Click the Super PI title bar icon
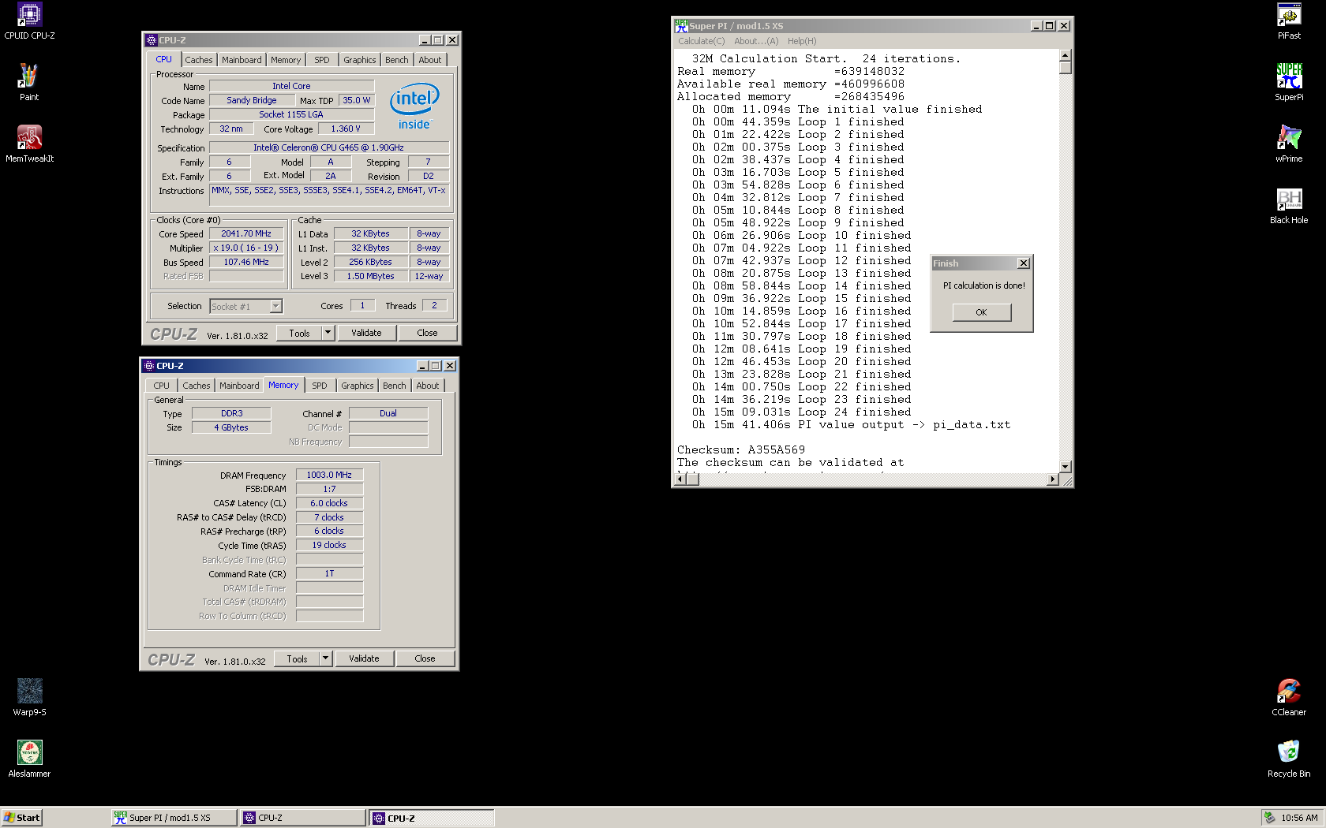 point(681,26)
